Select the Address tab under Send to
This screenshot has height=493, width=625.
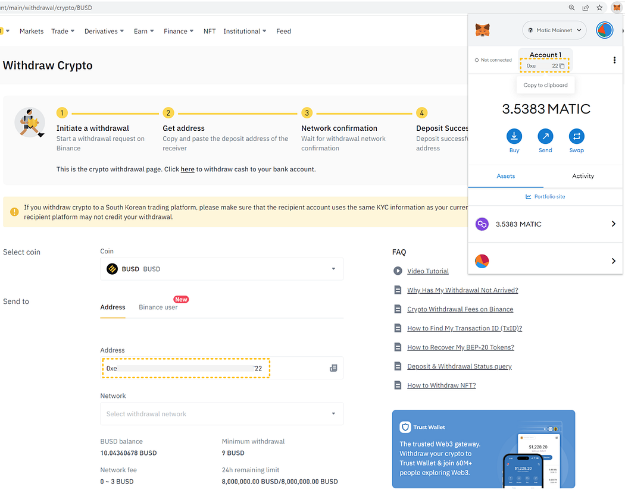[113, 307]
